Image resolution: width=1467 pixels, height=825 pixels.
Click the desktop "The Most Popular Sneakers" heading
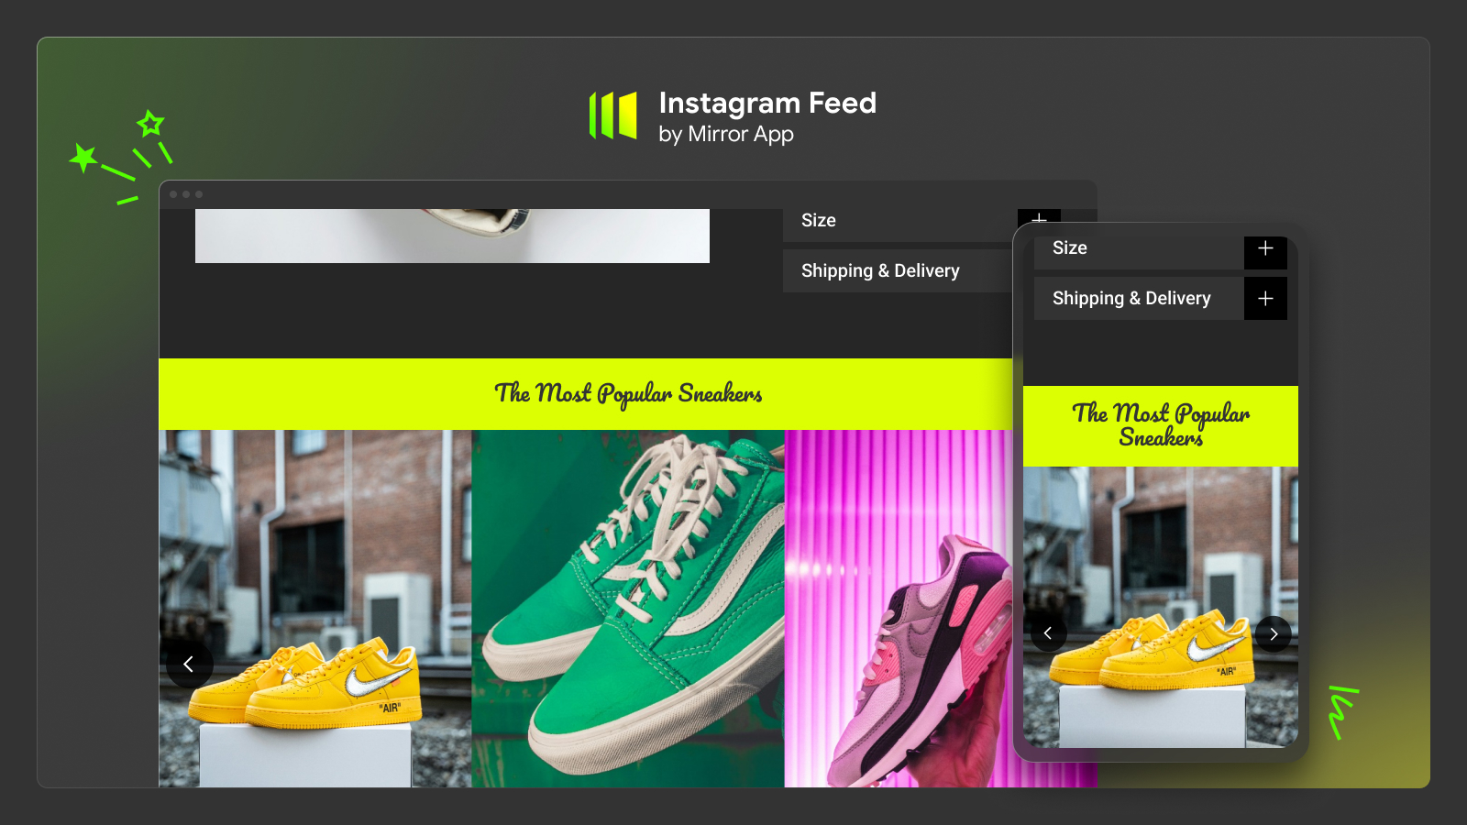click(628, 394)
